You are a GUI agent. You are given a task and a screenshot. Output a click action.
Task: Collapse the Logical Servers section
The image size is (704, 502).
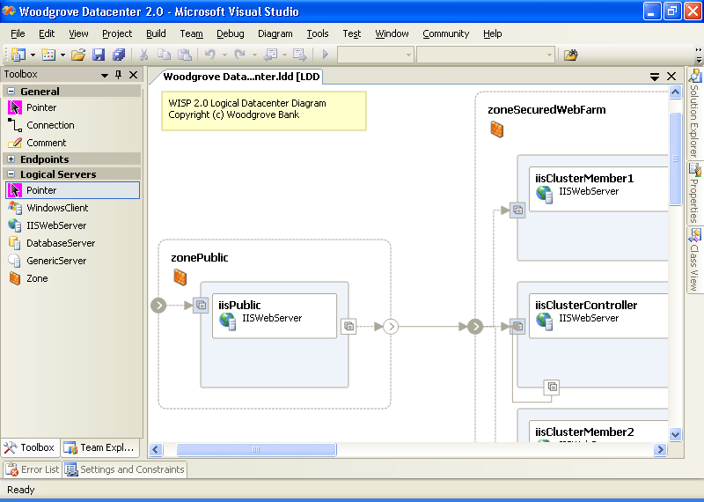(11, 174)
